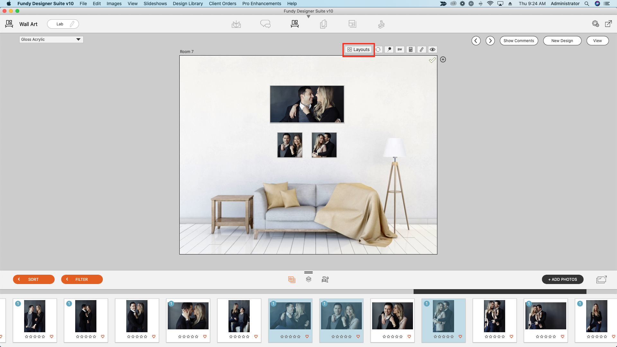Switch to the Cards module icon
Screen dimensions: 617x347
324,24
